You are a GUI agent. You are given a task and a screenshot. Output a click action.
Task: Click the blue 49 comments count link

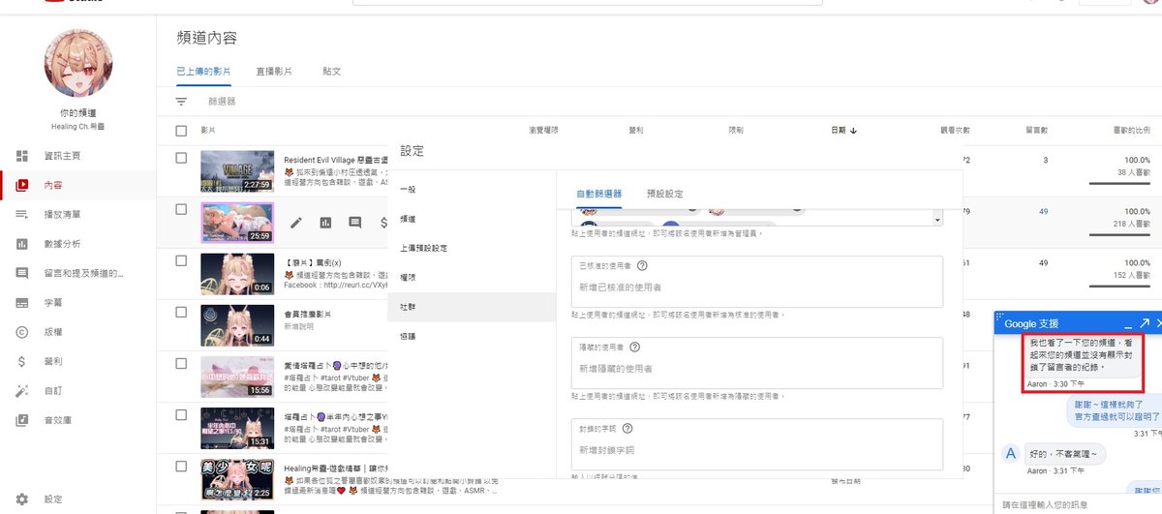coord(1044,211)
